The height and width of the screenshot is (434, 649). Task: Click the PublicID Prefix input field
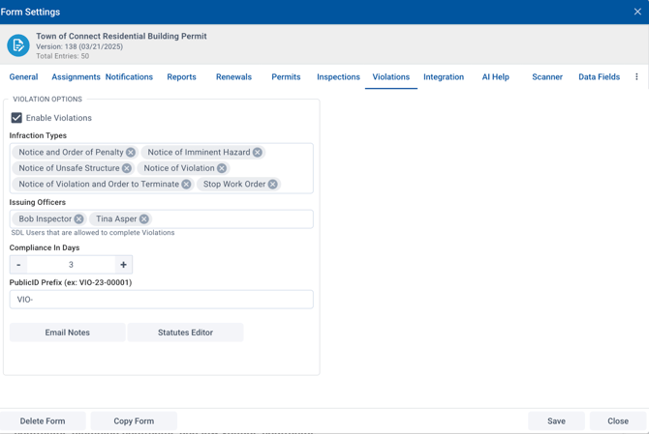tap(161, 300)
